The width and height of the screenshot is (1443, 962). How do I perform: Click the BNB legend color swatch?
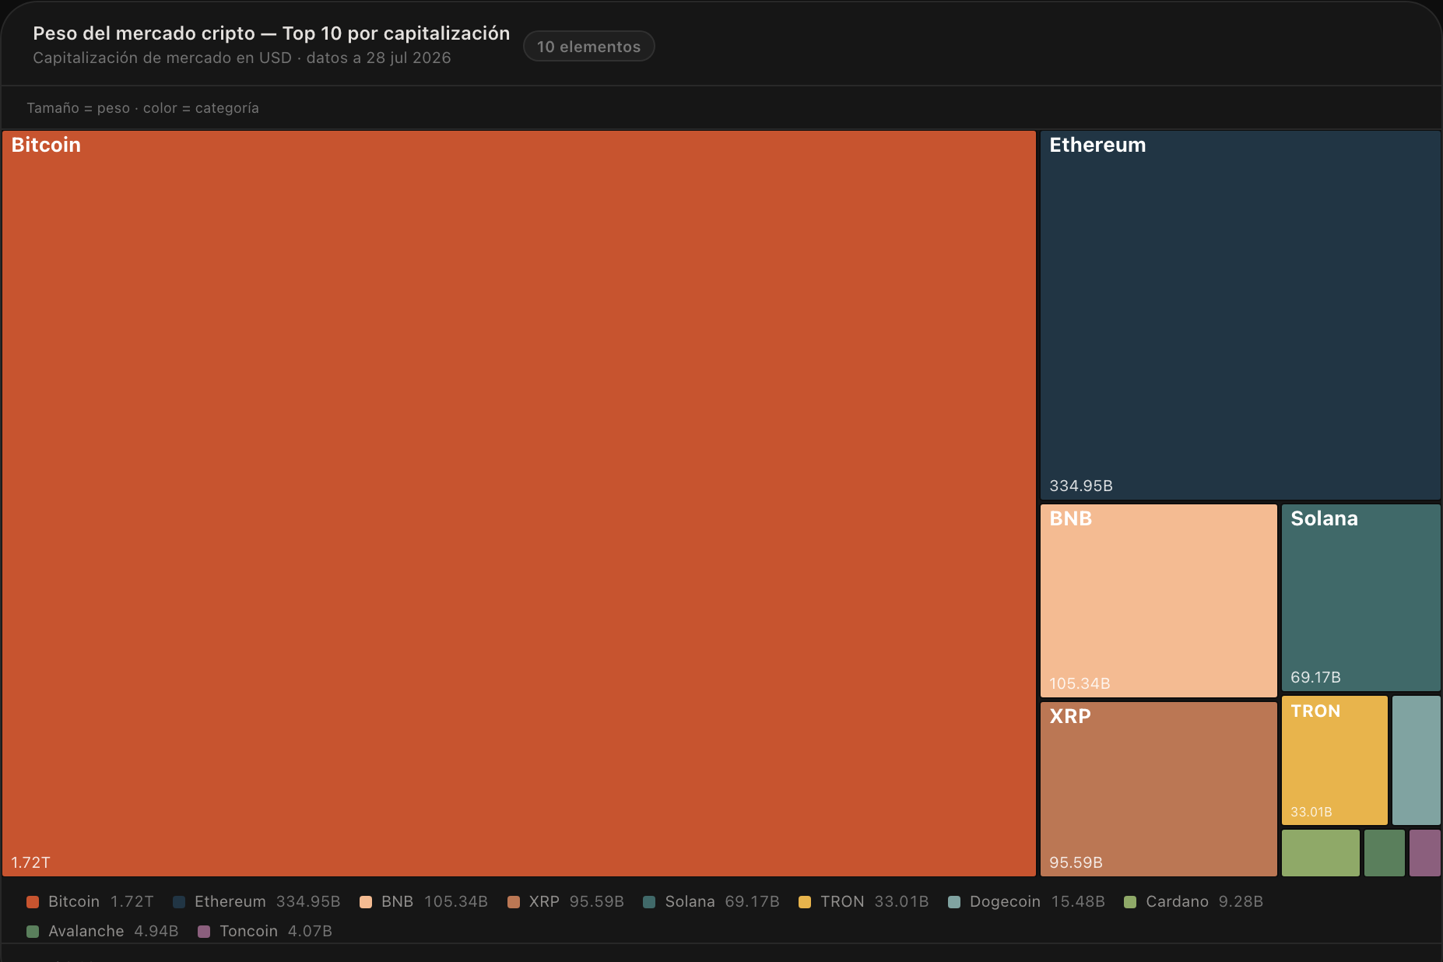coord(366,902)
